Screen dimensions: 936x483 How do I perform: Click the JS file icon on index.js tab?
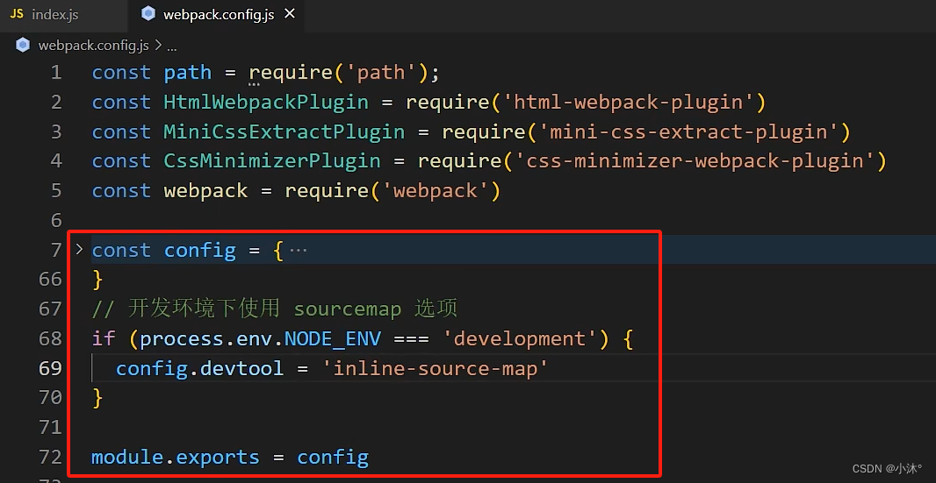(18, 14)
